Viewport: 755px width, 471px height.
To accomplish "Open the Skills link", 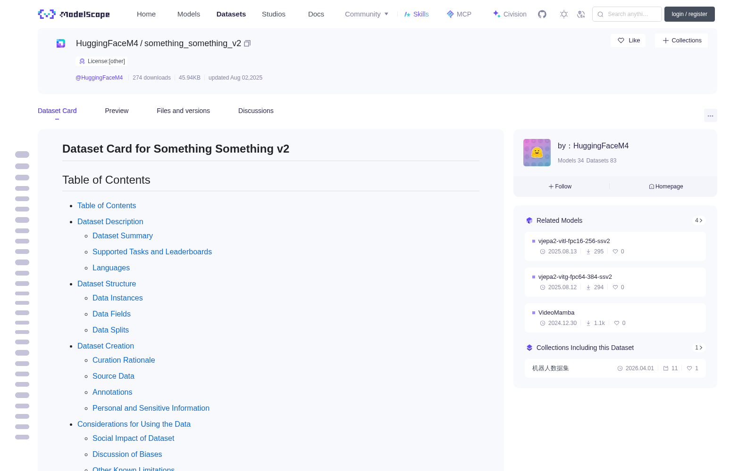I will tap(416, 14).
